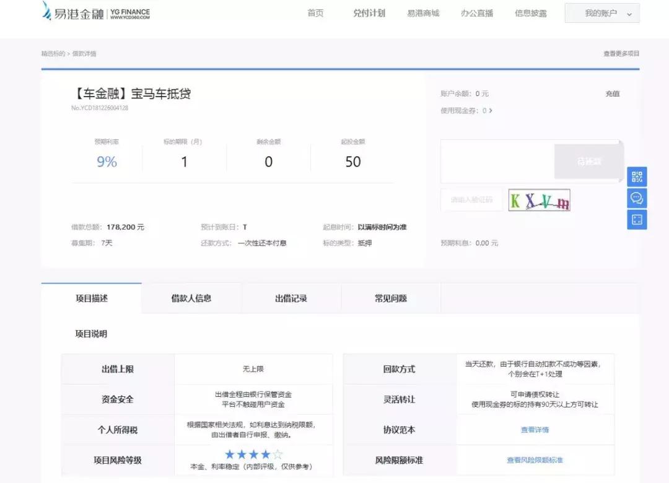Click 查看详情 next to 协议范本
669x483 pixels.
click(x=536, y=429)
